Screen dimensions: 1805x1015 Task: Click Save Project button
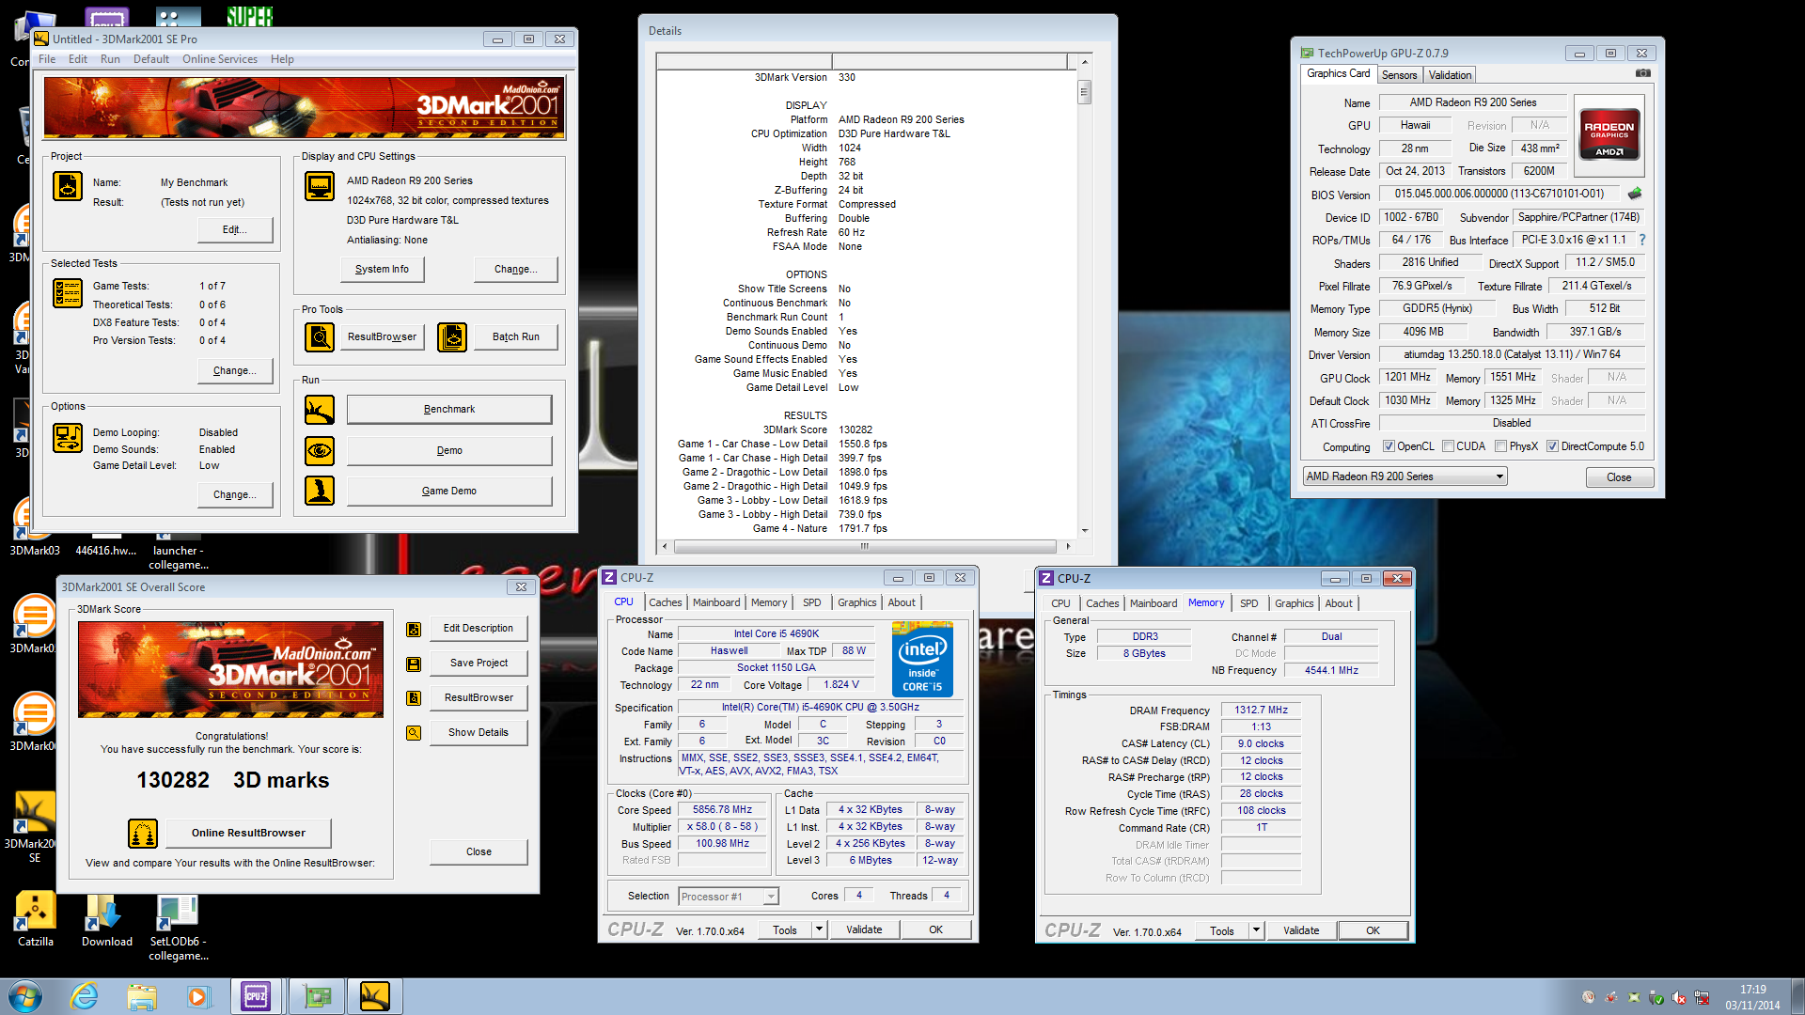[479, 664]
